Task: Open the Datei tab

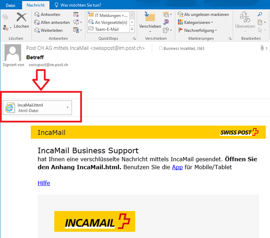Action: tap(10, 5)
